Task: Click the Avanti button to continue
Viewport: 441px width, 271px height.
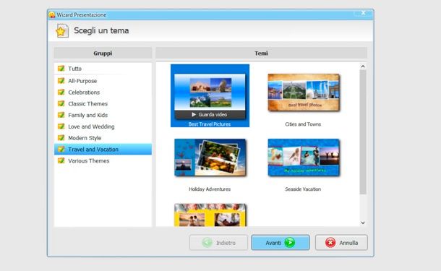Action: click(x=281, y=242)
